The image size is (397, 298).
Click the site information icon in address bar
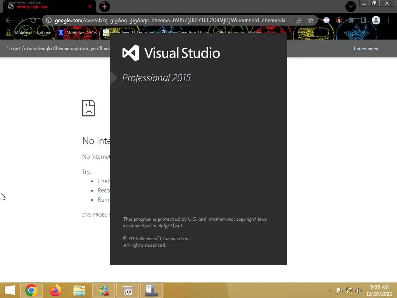49,20
